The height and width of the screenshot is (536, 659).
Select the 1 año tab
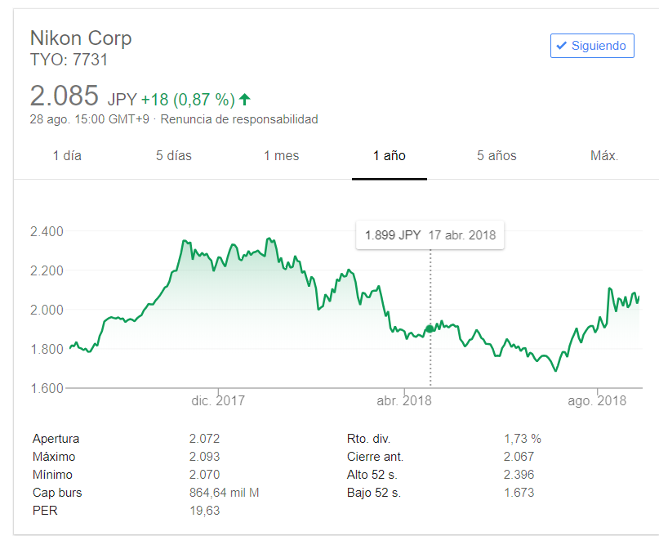click(x=390, y=155)
